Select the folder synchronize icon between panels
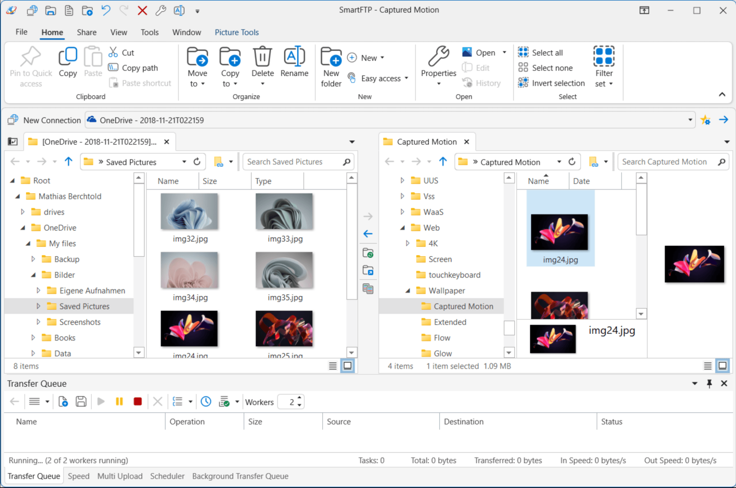The width and height of the screenshot is (736, 488). click(x=369, y=253)
